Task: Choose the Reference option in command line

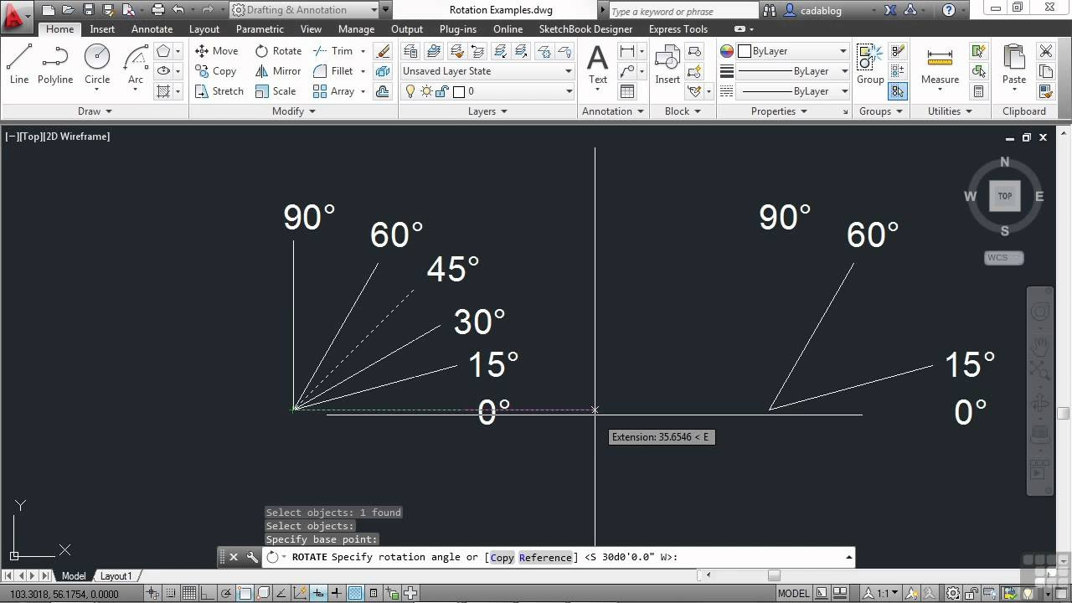Action: (x=545, y=558)
